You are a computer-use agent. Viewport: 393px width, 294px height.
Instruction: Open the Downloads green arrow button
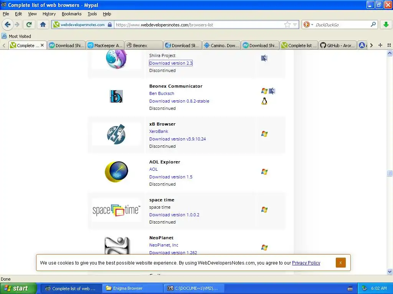tap(386, 24)
